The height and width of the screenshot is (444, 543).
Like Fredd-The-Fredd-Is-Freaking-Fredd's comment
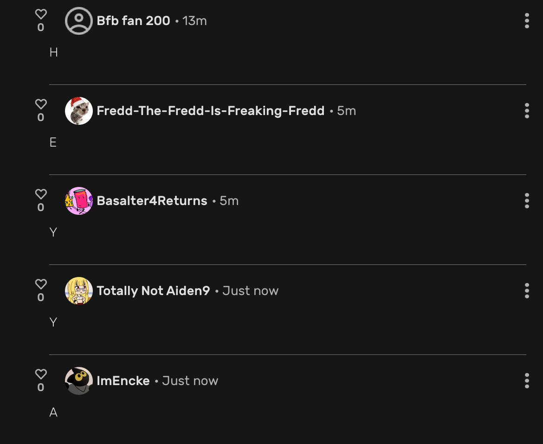coord(41,104)
